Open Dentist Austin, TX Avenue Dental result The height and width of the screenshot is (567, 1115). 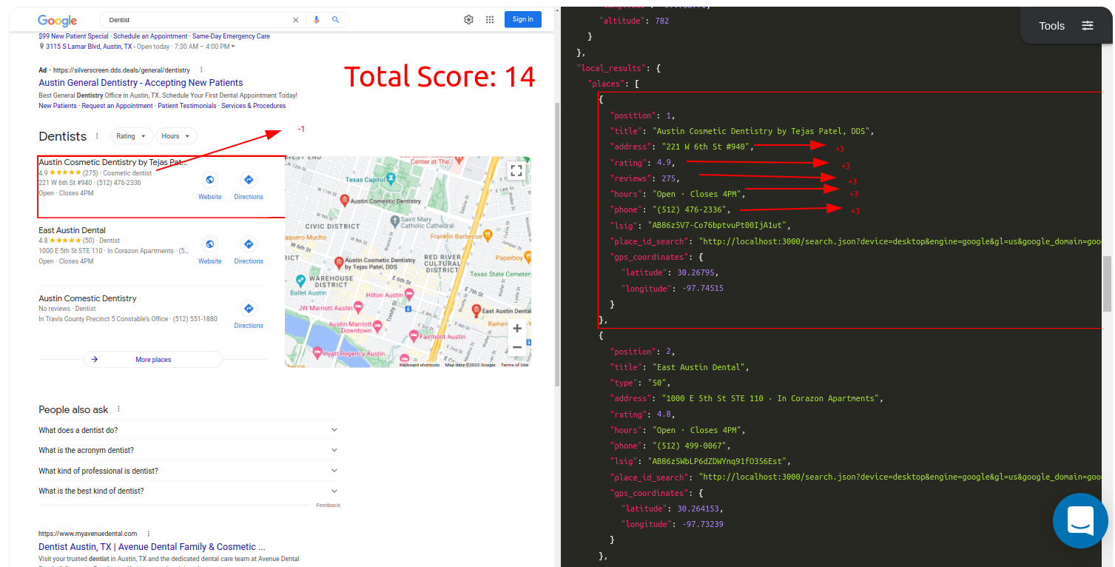[152, 547]
